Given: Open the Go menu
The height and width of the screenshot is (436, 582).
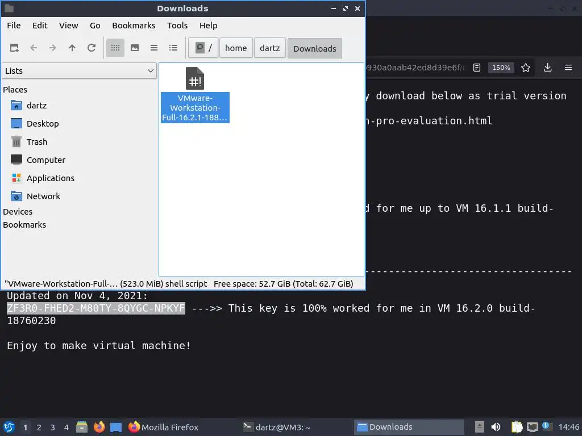Looking at the screenshot, I should tap(95, 26).
